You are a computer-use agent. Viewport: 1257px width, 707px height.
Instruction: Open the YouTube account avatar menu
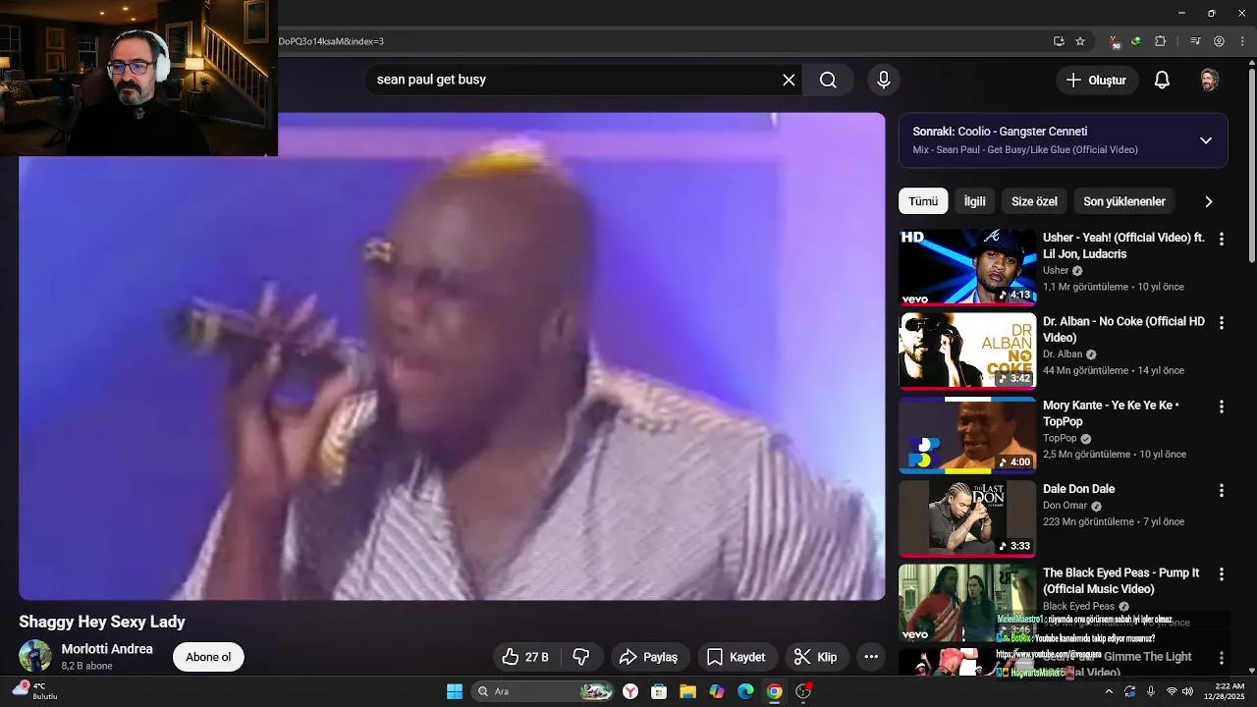point(1210,80)
